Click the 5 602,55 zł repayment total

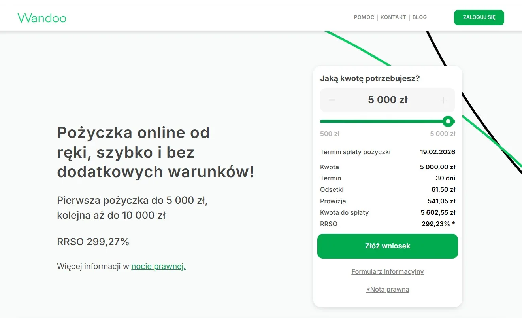[x=438, y=212]
